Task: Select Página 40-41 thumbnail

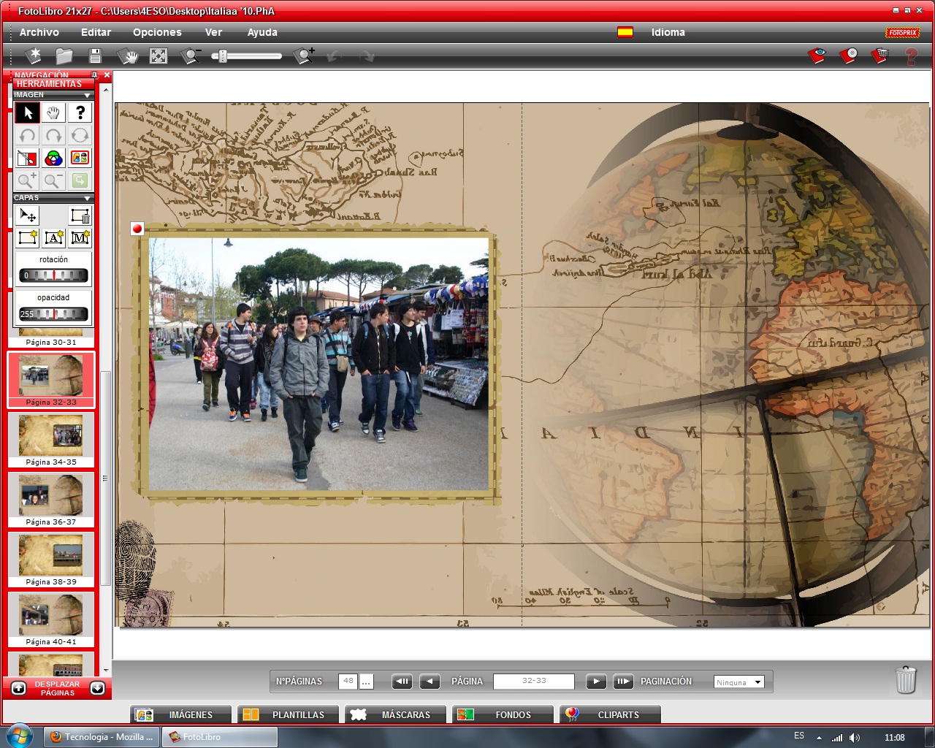Action: click(x=51, y=619)
